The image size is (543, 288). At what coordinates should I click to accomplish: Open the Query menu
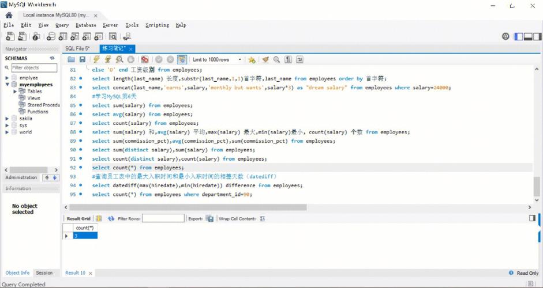62,25
